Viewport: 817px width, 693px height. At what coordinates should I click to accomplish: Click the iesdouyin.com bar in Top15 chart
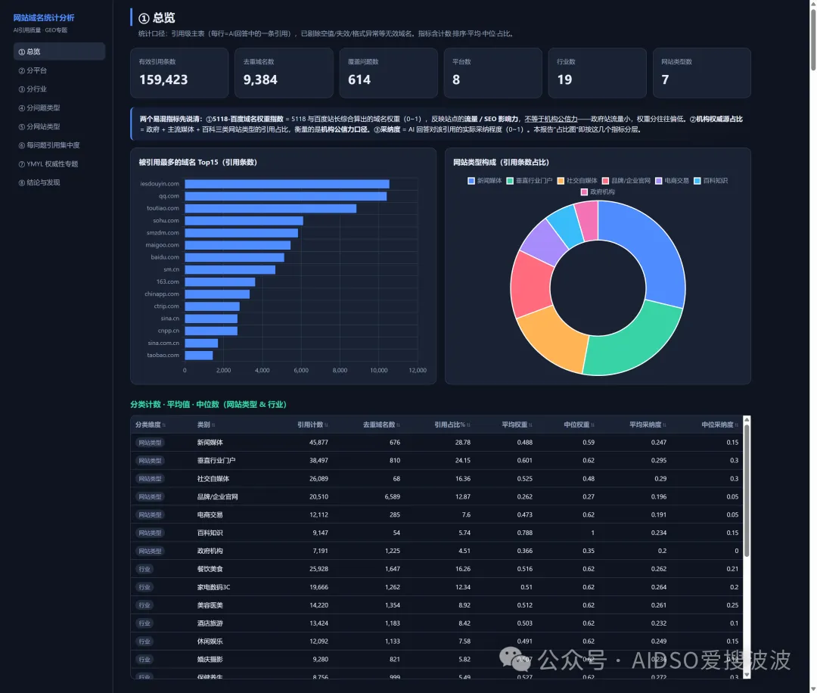[x=287, y=184]
